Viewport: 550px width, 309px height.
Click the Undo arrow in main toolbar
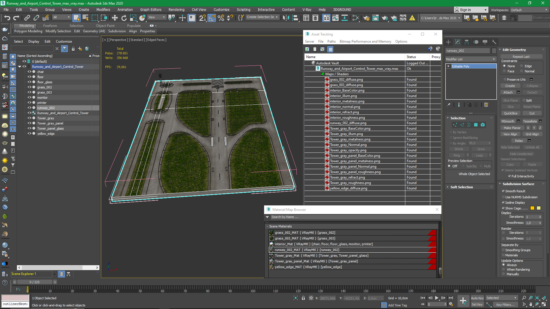(7, 18)
